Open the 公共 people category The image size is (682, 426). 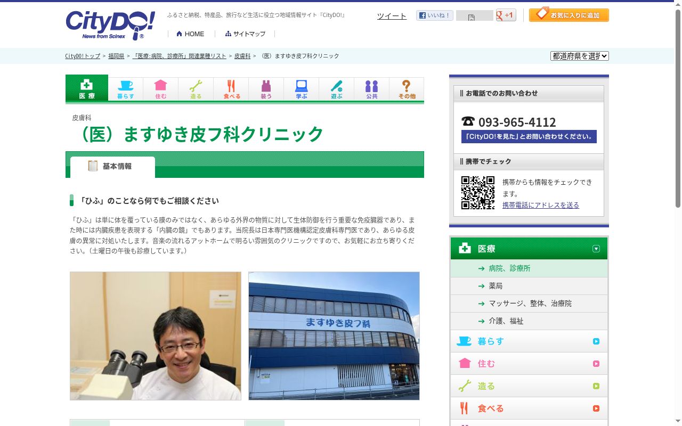(x=372, y=89)
